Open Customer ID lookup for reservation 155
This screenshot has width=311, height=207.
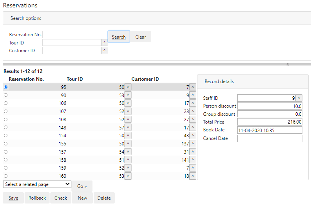(x=193, y=143)
